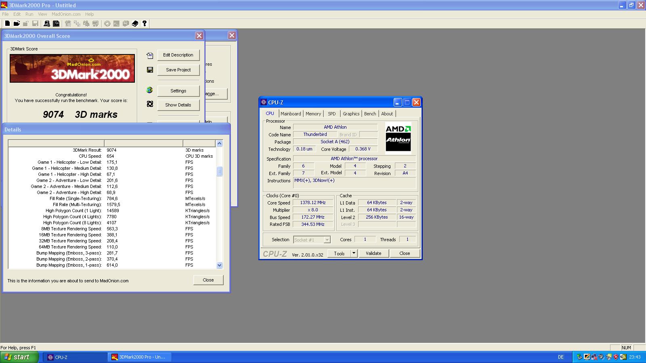Open the Windows Start menu

click(x=19, y=357)
